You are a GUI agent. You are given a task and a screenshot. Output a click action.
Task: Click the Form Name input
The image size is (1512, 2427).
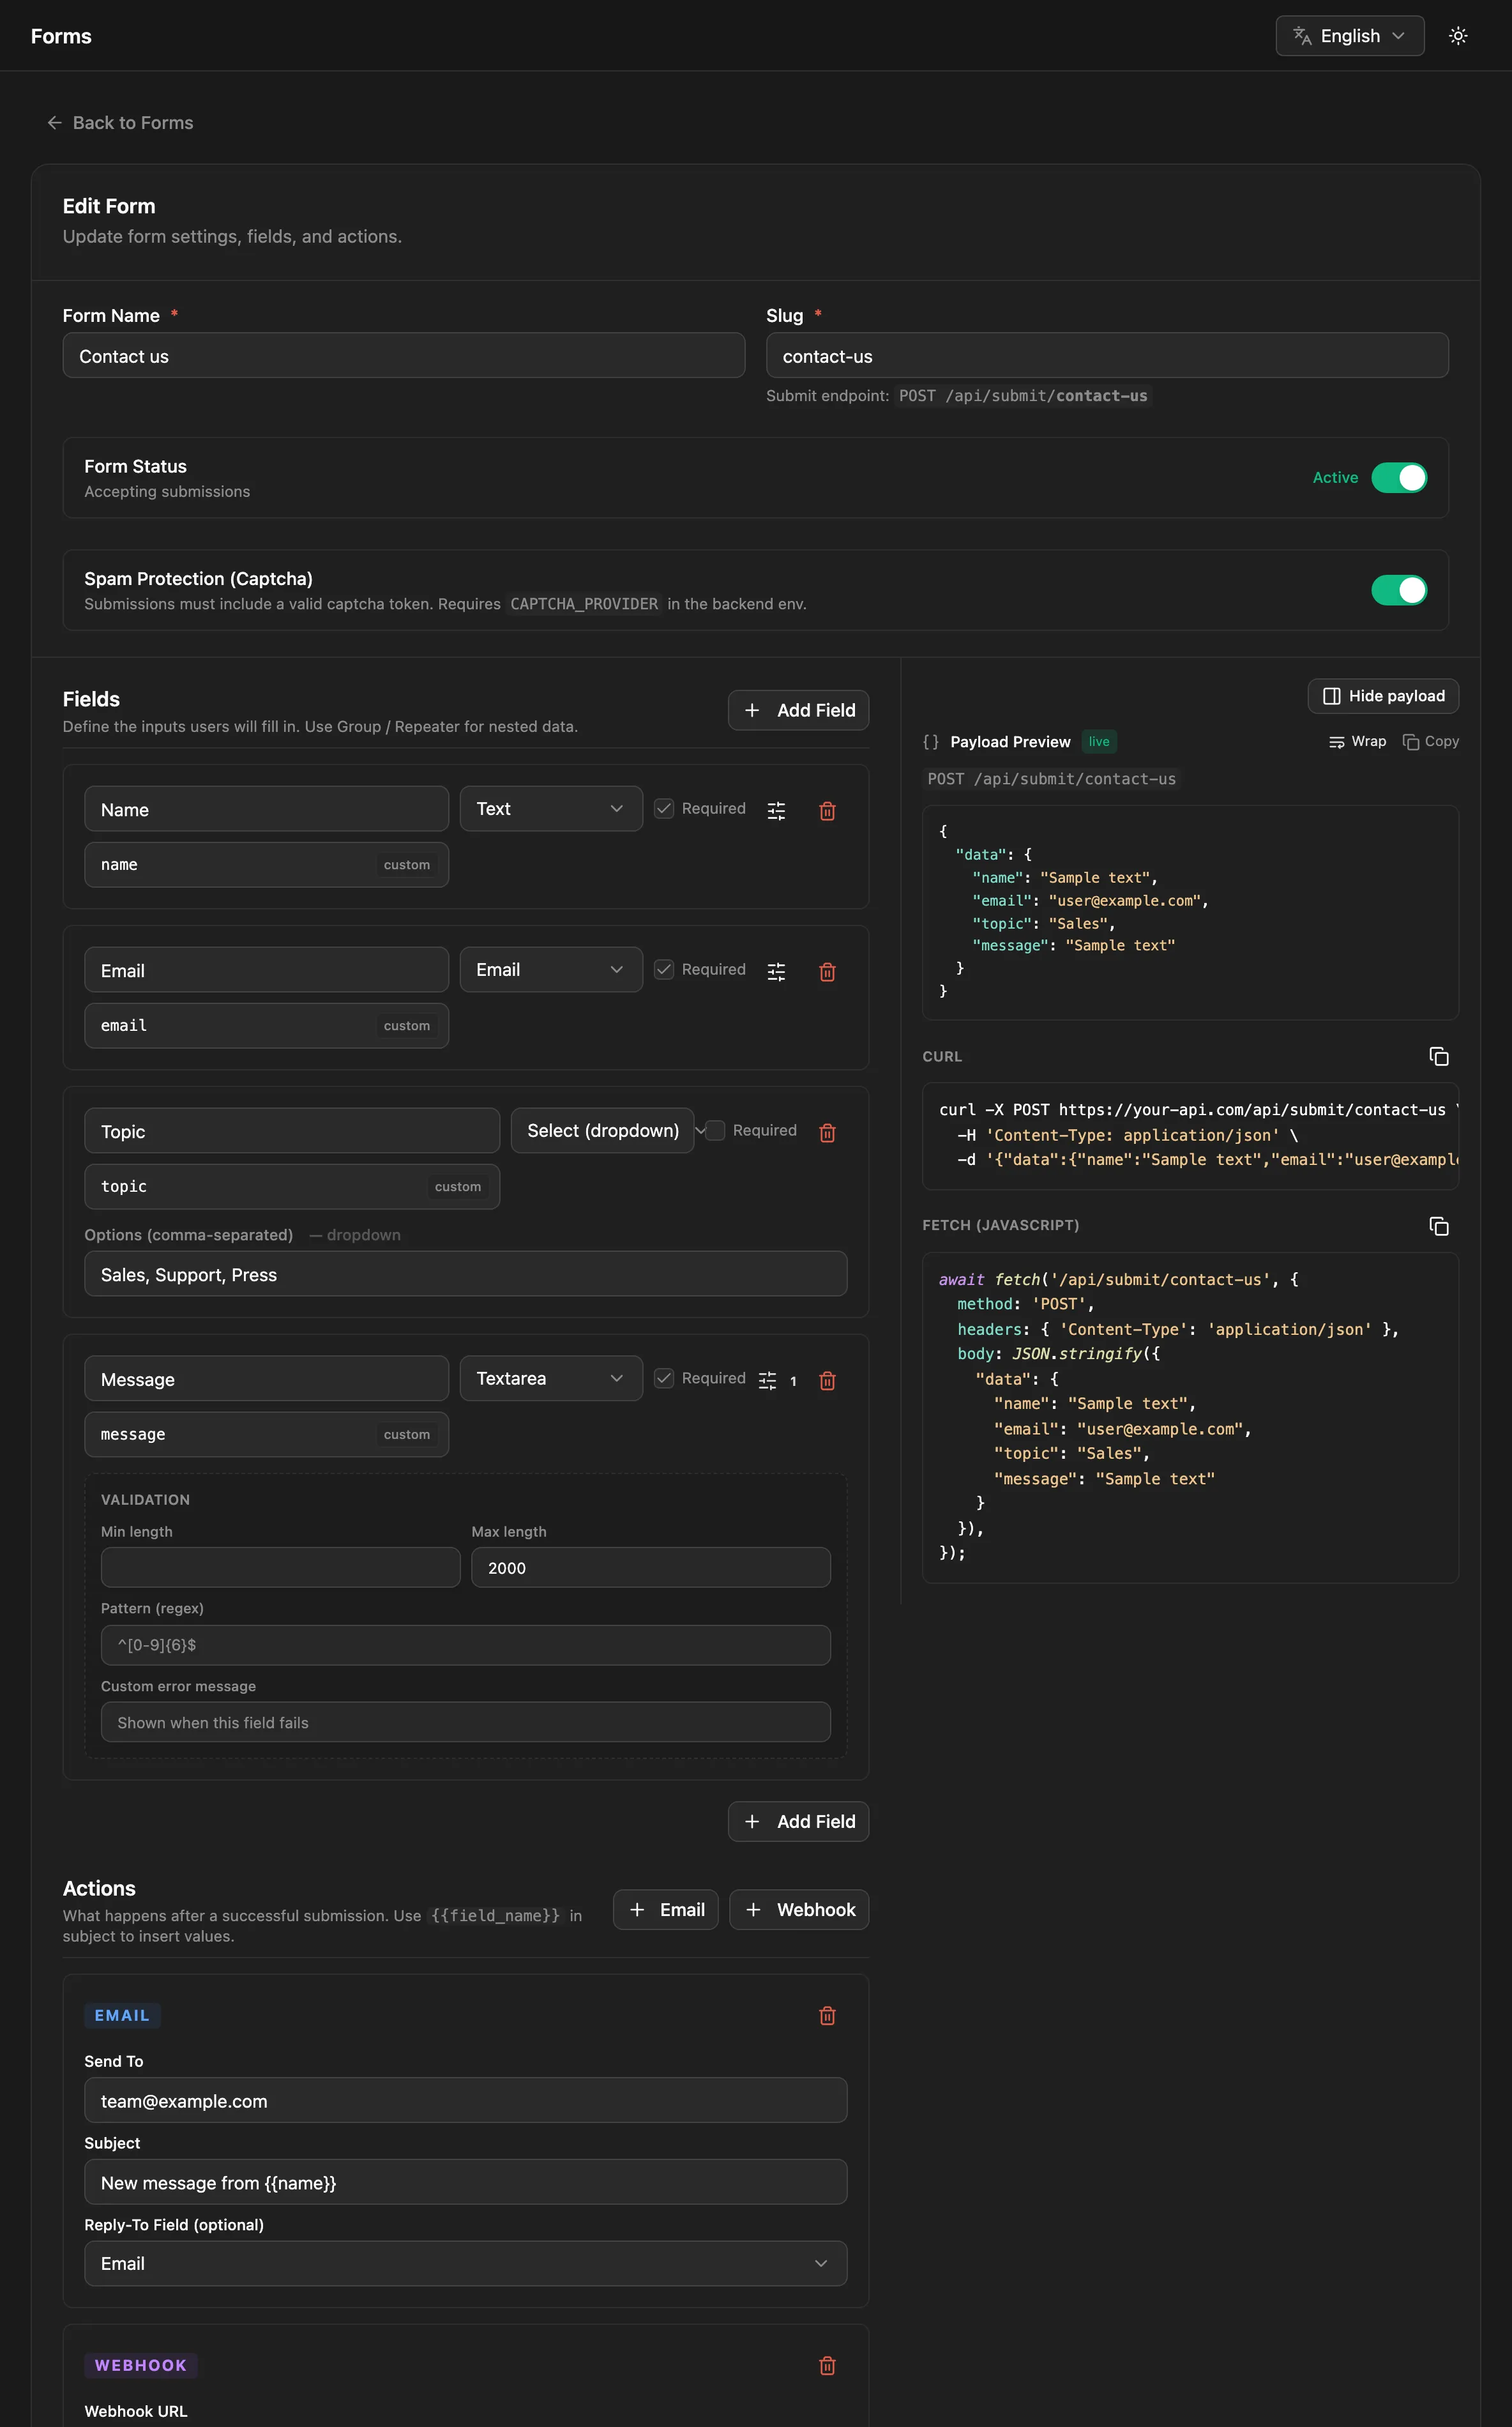[x=404, y=355]
